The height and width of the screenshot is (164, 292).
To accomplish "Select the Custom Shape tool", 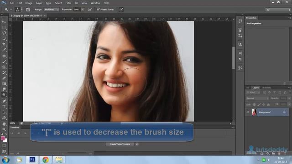I will (4, 118).
